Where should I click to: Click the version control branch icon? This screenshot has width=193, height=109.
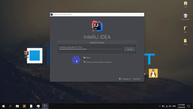point(84,62)
